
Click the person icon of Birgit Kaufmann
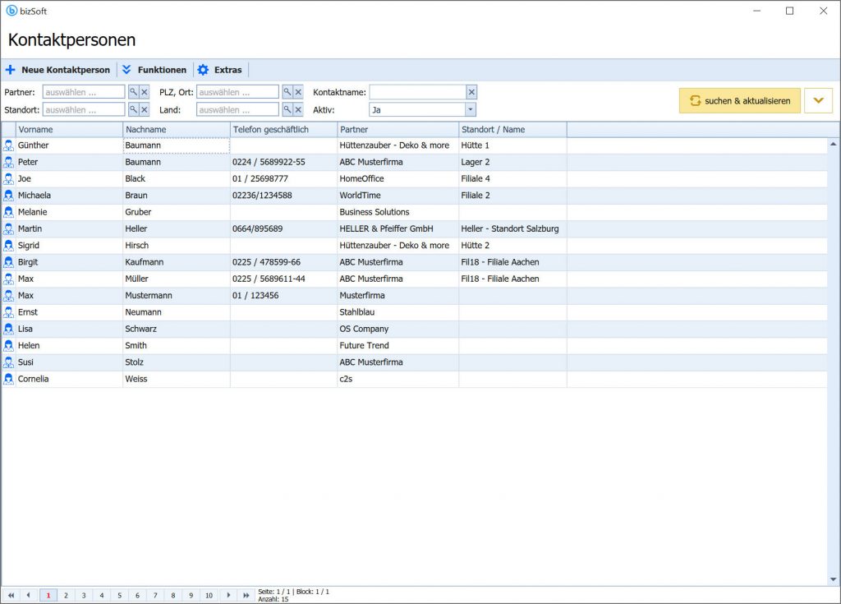[x=8, y=262]
